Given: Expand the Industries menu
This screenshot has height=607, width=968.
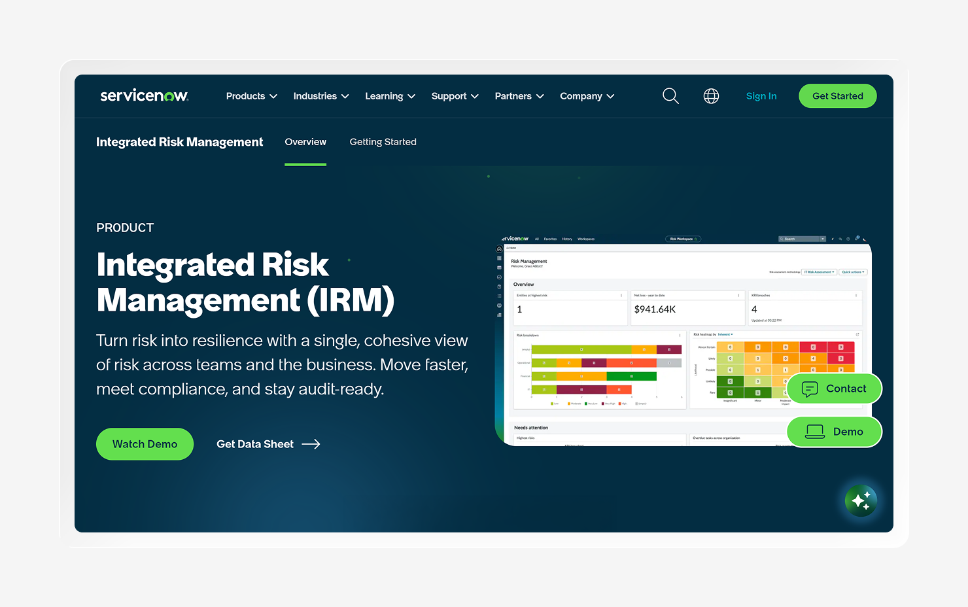Looking at the screenshot, I should (x=321, y=96).
